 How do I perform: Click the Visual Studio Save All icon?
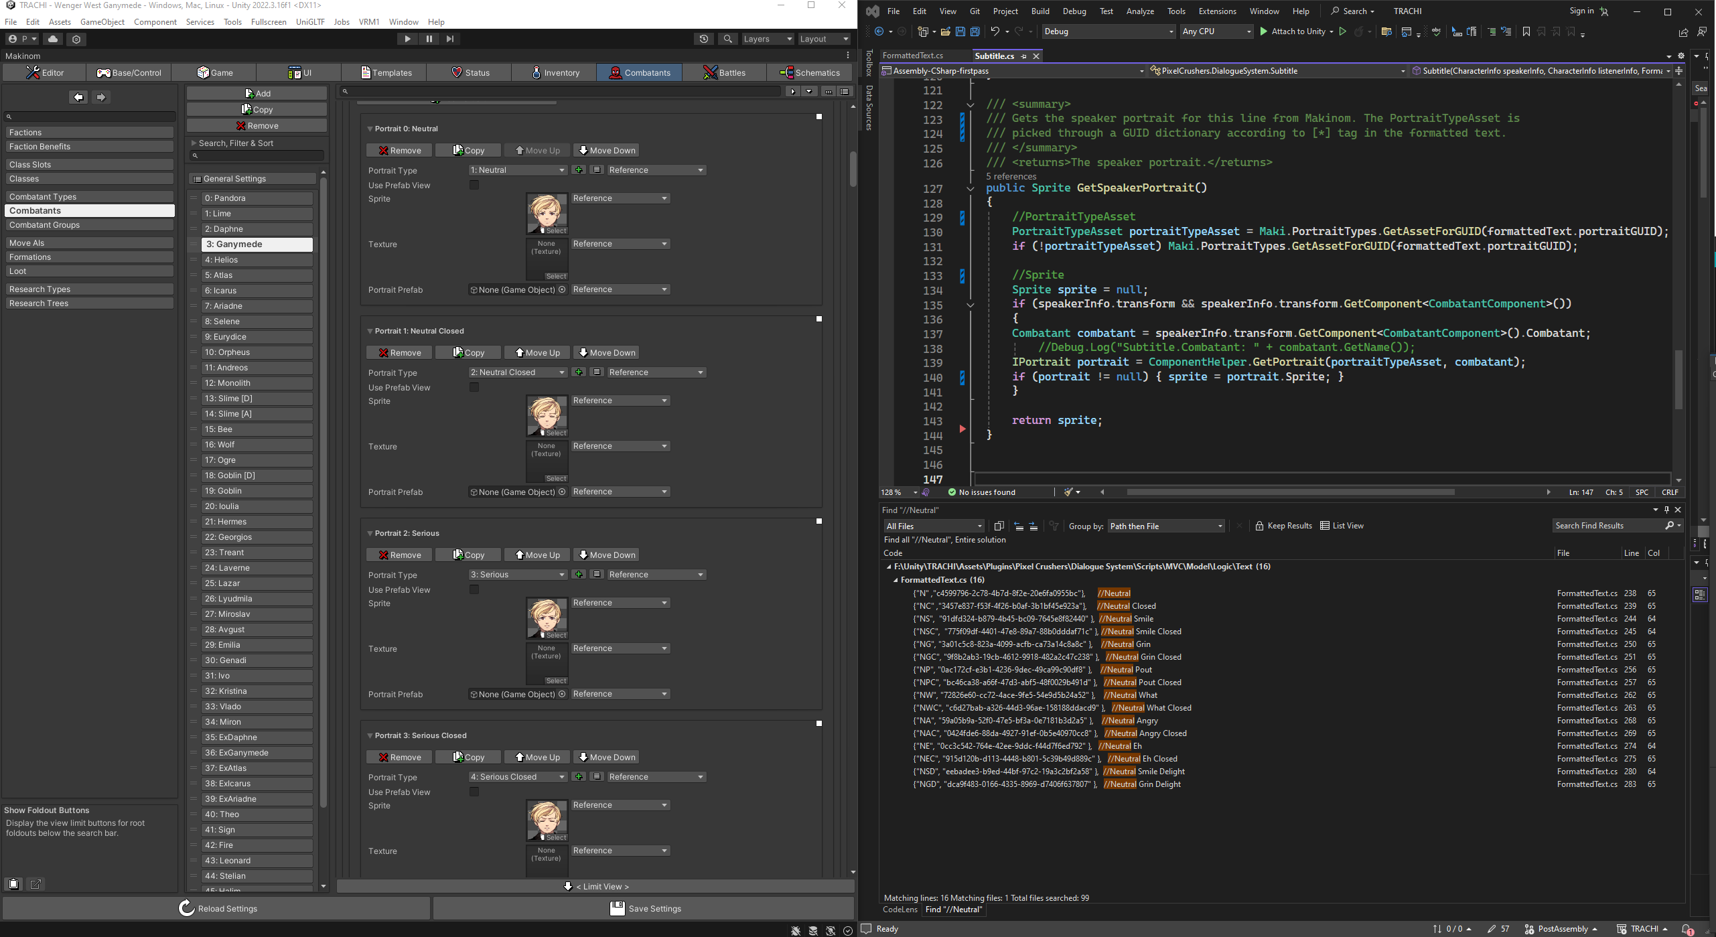coord(975,31)
